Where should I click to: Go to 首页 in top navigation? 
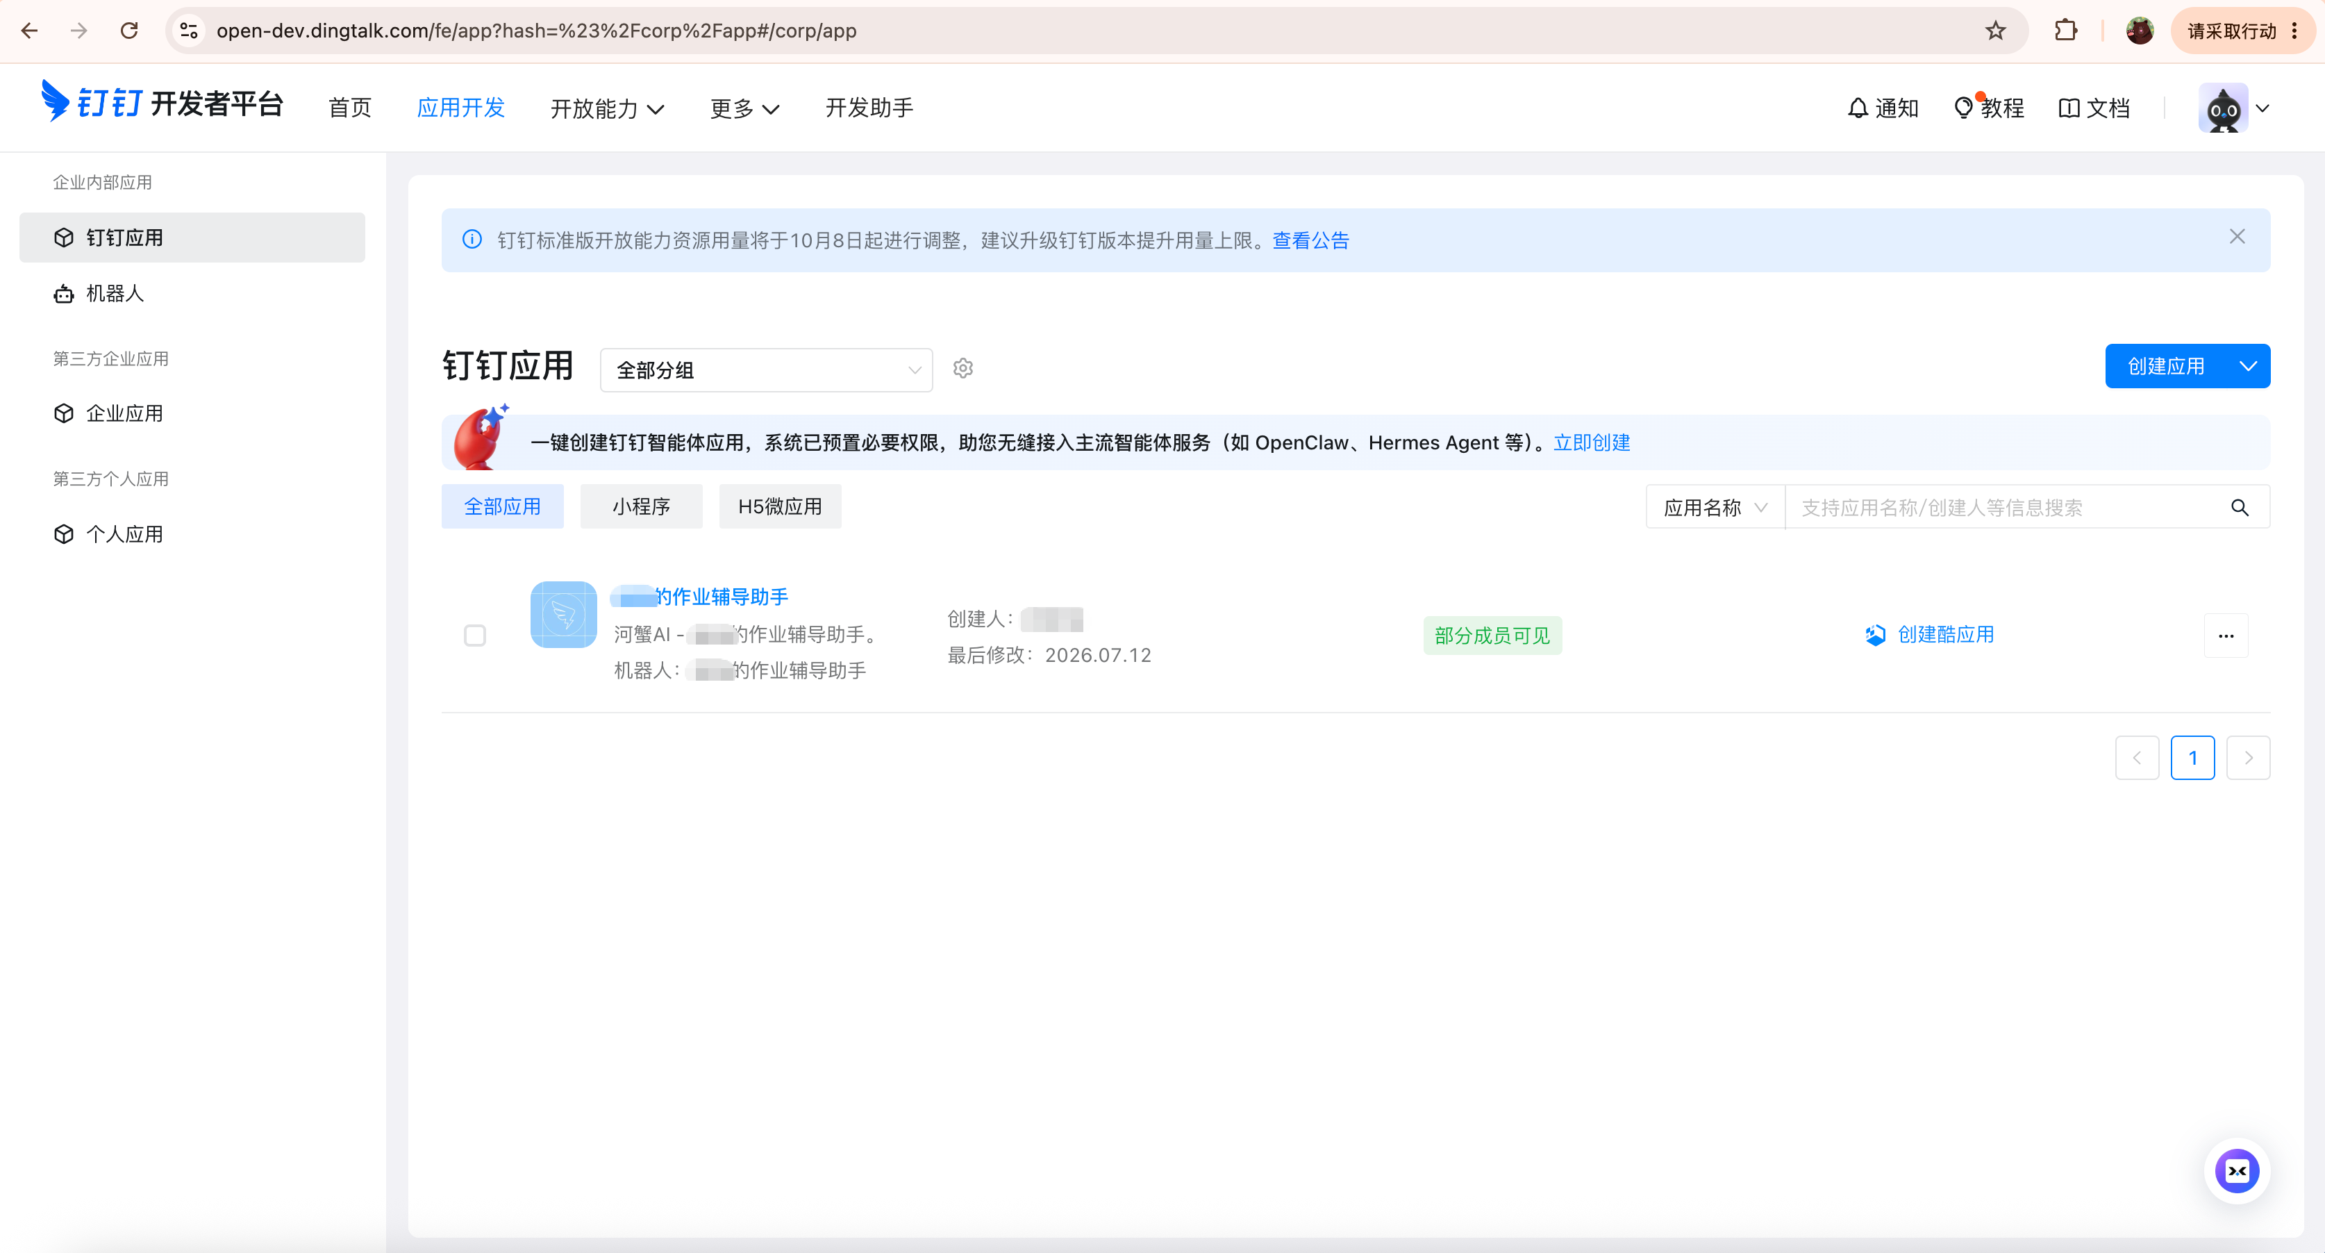tap(350, 108)
